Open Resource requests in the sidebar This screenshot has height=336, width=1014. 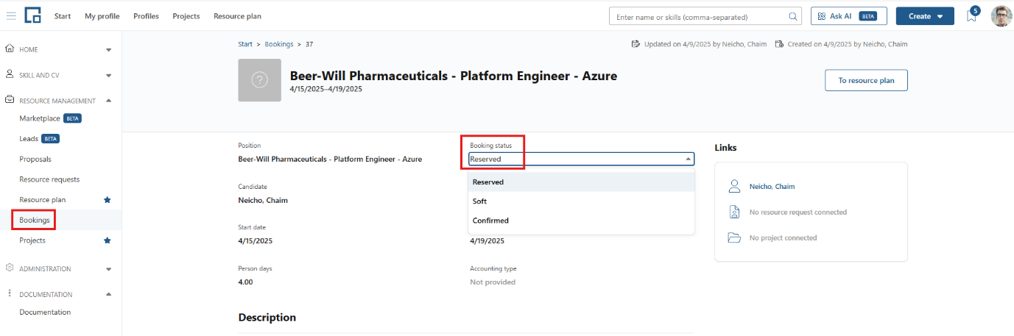pos(49,179)
